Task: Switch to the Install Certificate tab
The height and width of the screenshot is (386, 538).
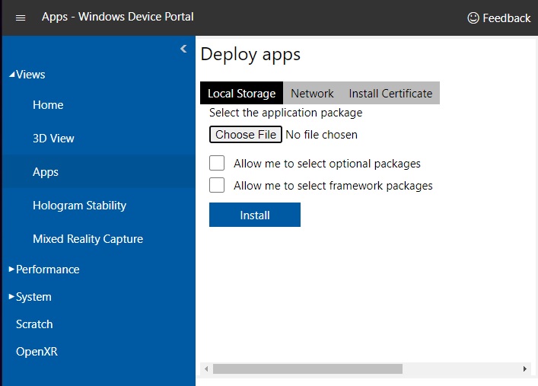Action: pyautogui.click(x=390, y=93)
